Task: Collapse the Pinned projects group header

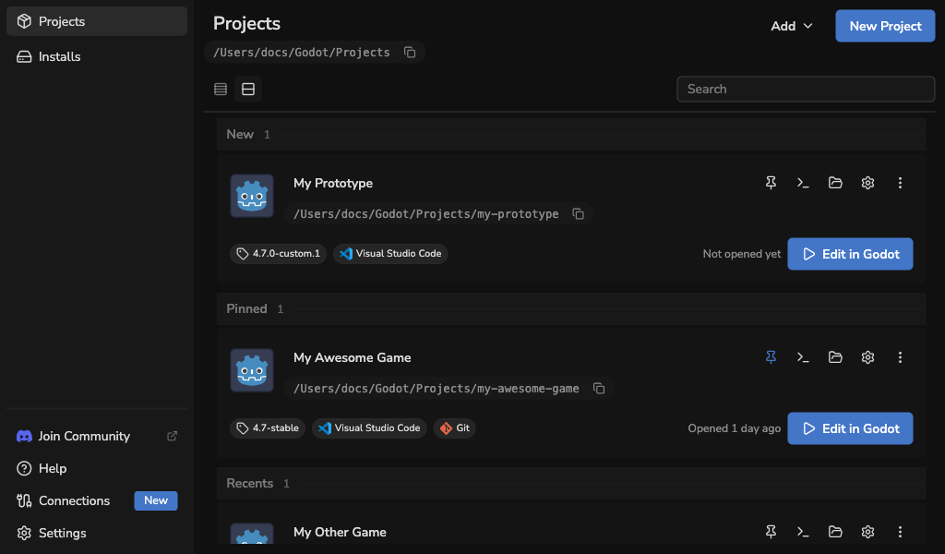Action: tap(571, 308)
